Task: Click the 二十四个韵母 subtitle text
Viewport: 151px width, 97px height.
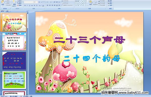Action: 92,58
